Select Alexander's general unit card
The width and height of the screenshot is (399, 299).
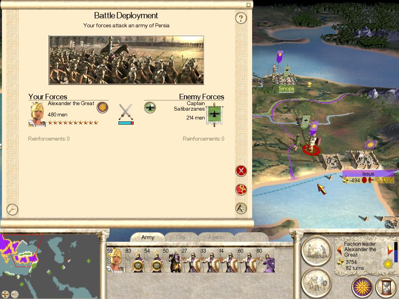tap(116, 260)
